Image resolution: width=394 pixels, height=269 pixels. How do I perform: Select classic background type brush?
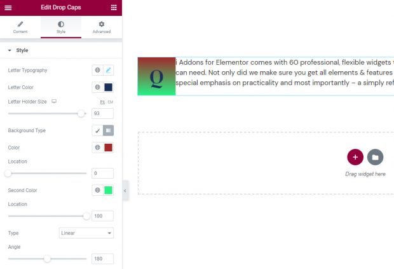click(98, 130)
